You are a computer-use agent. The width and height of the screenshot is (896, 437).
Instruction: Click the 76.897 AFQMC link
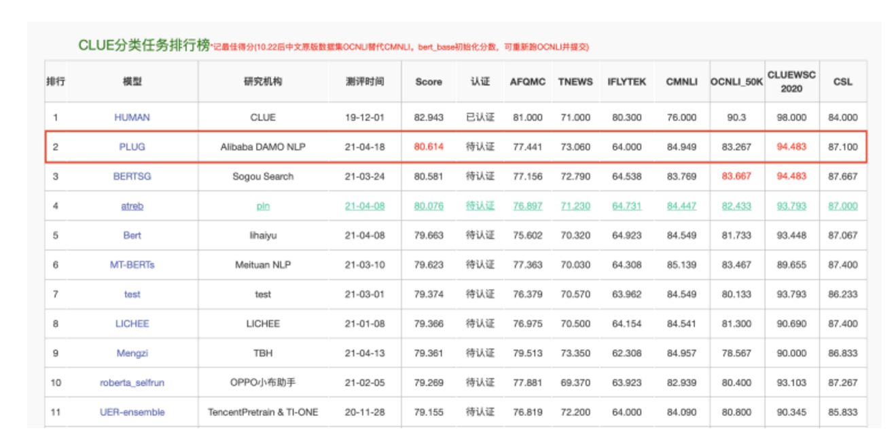point(528,206)
